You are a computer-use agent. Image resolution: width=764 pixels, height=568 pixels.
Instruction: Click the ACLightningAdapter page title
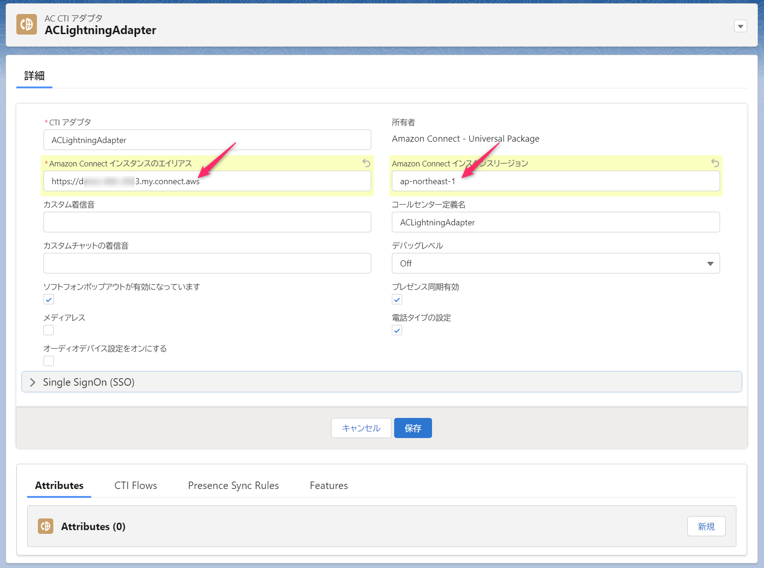[x=101, y=30]
